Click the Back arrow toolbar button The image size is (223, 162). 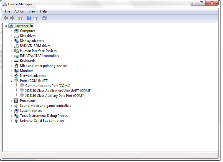tap(6, 18)
